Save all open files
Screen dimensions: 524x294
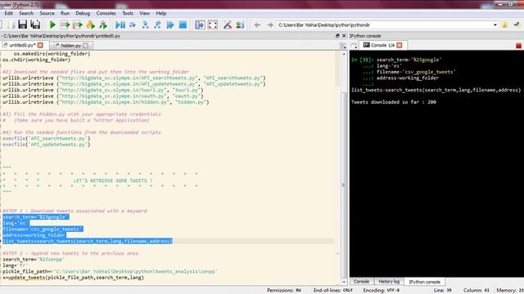click(35, 24)
